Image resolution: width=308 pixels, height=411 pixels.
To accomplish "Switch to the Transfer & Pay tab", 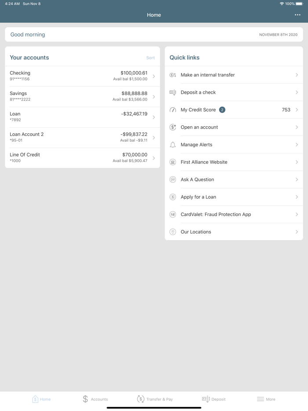I will tap(154, 399).
